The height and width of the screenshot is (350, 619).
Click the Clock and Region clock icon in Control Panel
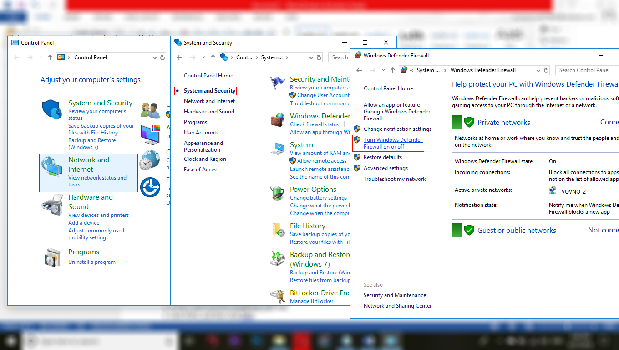(x=150, y=160)
